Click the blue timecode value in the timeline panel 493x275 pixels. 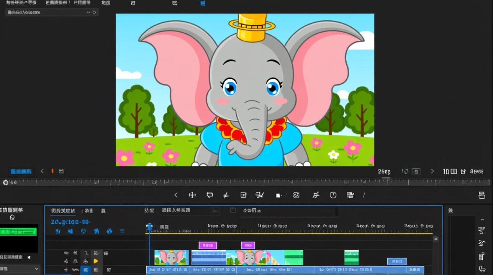[70, 222]
